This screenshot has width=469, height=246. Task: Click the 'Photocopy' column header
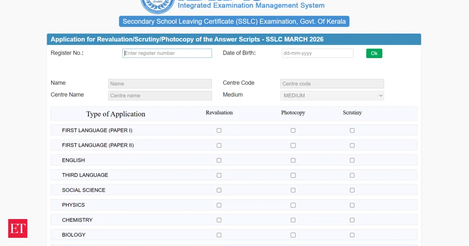click(x=293, y=112)
